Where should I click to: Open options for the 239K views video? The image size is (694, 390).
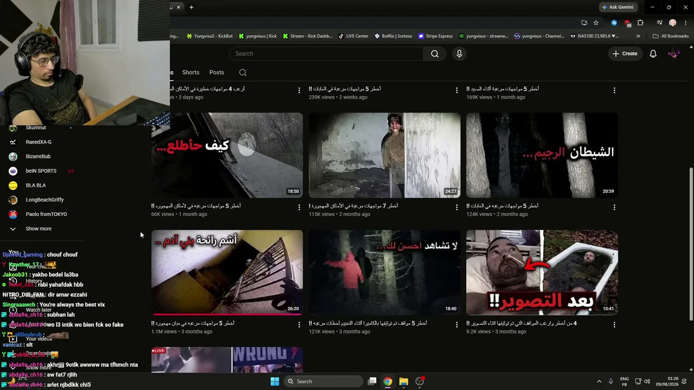point(457,90)
